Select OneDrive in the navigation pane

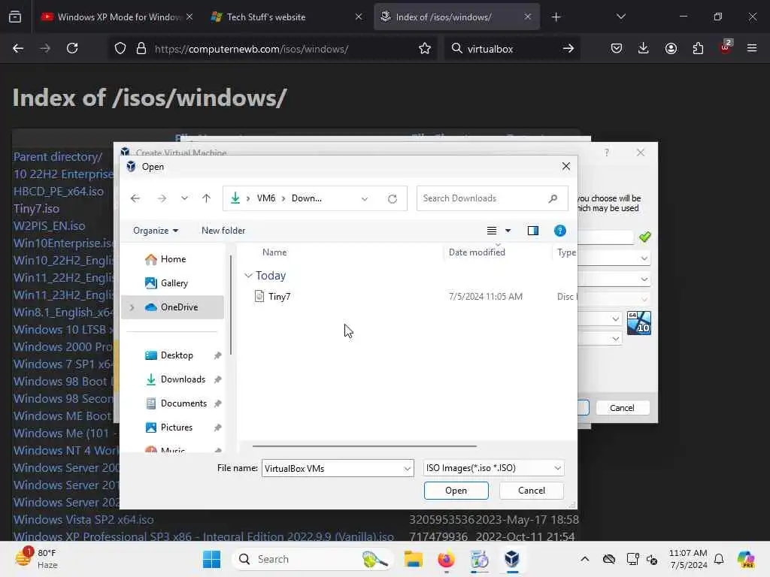click(173, 307)
